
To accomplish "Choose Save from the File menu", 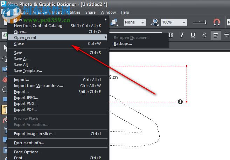I will [58, 53].
